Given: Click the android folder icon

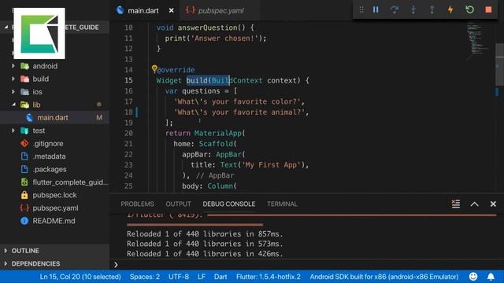Looking at the screenshot, I should tap(24, 66).
